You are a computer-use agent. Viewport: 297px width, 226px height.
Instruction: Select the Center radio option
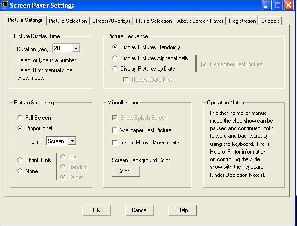click(72, 177)
